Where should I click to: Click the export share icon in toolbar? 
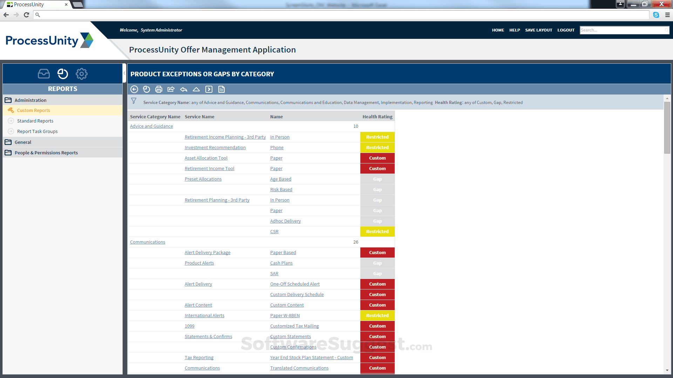coord(171,89)
